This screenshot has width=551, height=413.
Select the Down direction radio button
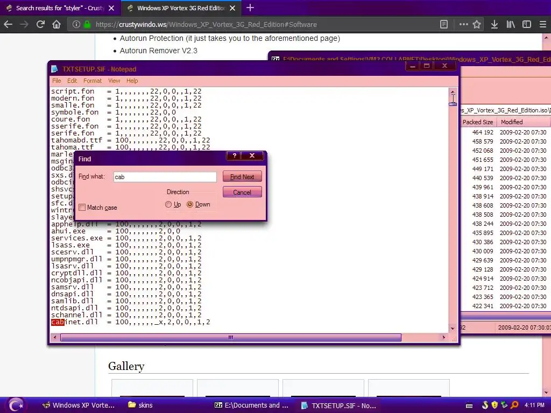coord(190,204)
